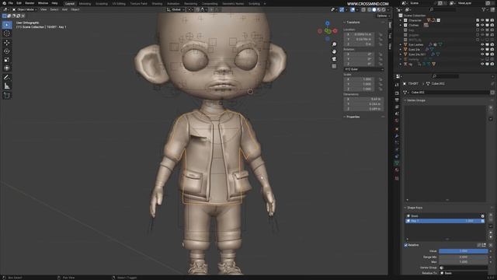Select the Cursor tool in toolbar
Image resolution: width=497 pixels, height=280 pixels.
[x=7, y=33]
